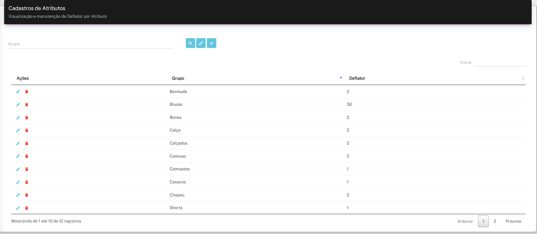This screenshot has height=234, width=537.
Task: Click the page subtitle about Deflator por Atributo
Action: (58, 16)
